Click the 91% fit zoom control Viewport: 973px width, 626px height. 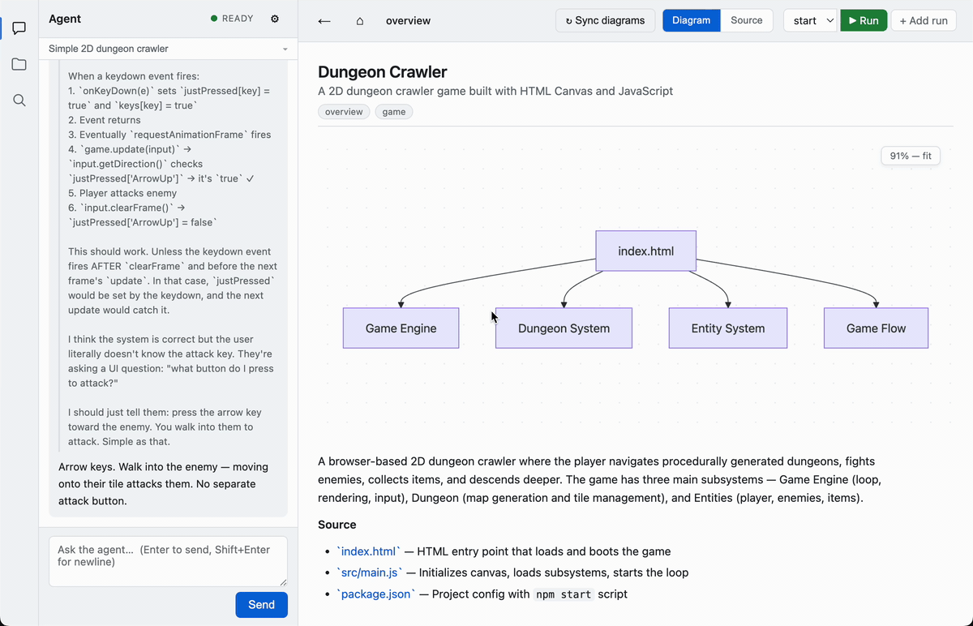click(911, 156)
